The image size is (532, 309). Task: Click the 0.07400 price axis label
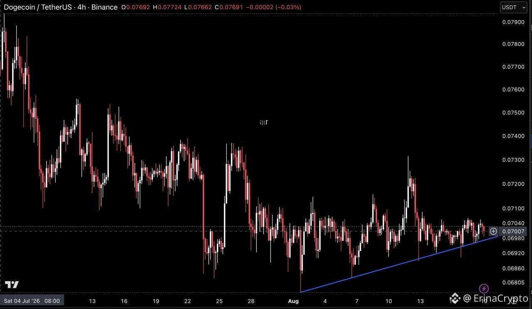click(x=514, y=136)
